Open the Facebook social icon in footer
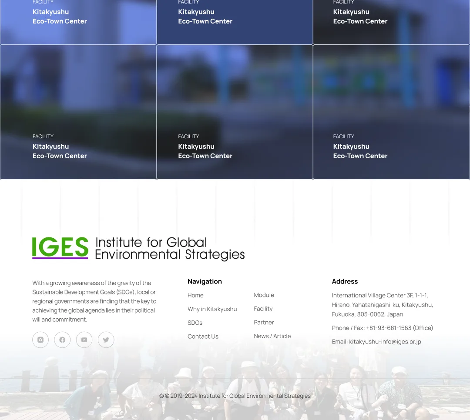This screenshot has width=470, height=420. point(62,340)
